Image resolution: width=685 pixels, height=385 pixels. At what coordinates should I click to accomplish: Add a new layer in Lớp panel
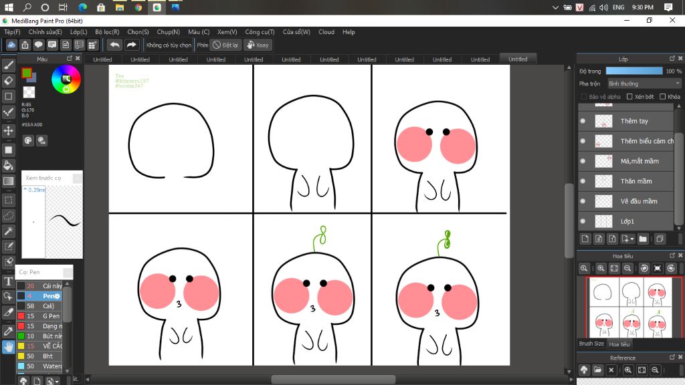pos(585,239)
